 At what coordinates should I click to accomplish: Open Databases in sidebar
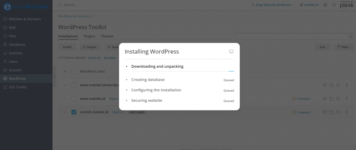(x=26, y=45)
